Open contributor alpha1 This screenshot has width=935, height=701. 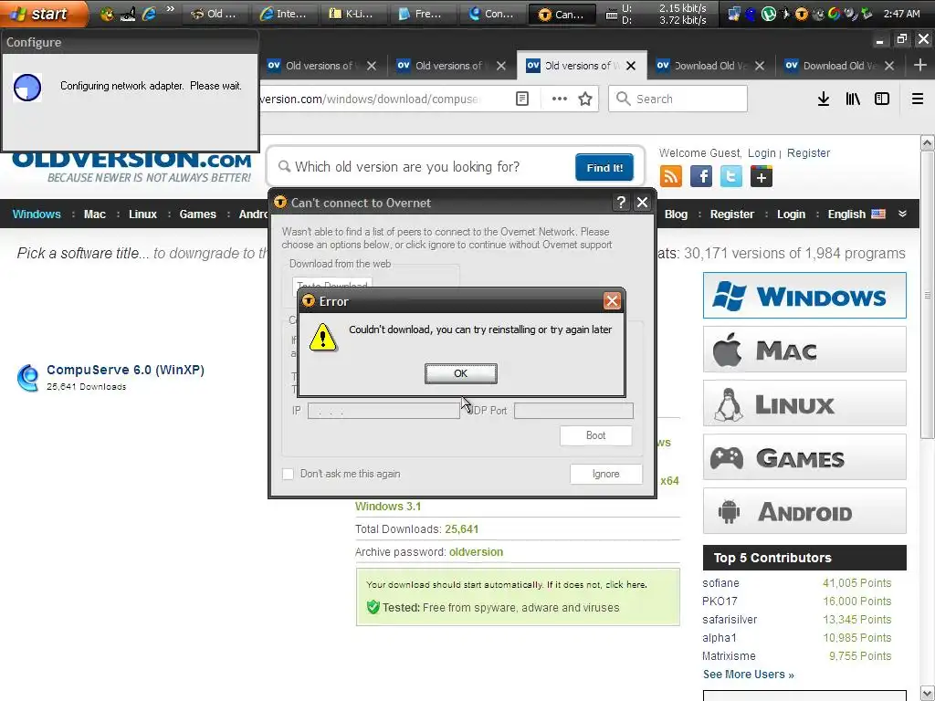coord(720,638)
